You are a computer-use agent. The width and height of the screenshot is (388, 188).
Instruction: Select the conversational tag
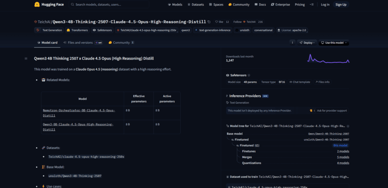tap(263, 30)
